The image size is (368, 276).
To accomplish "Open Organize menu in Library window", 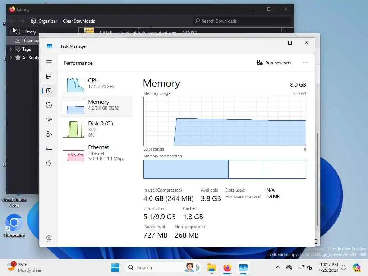I will click(x=44, y=21).
